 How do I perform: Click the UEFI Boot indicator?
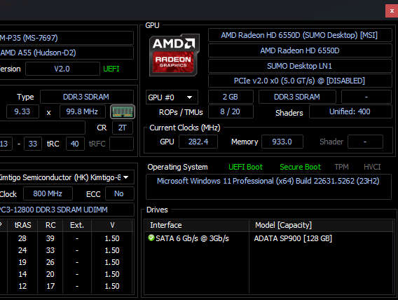pyautogui.click(x=245, y=167)
